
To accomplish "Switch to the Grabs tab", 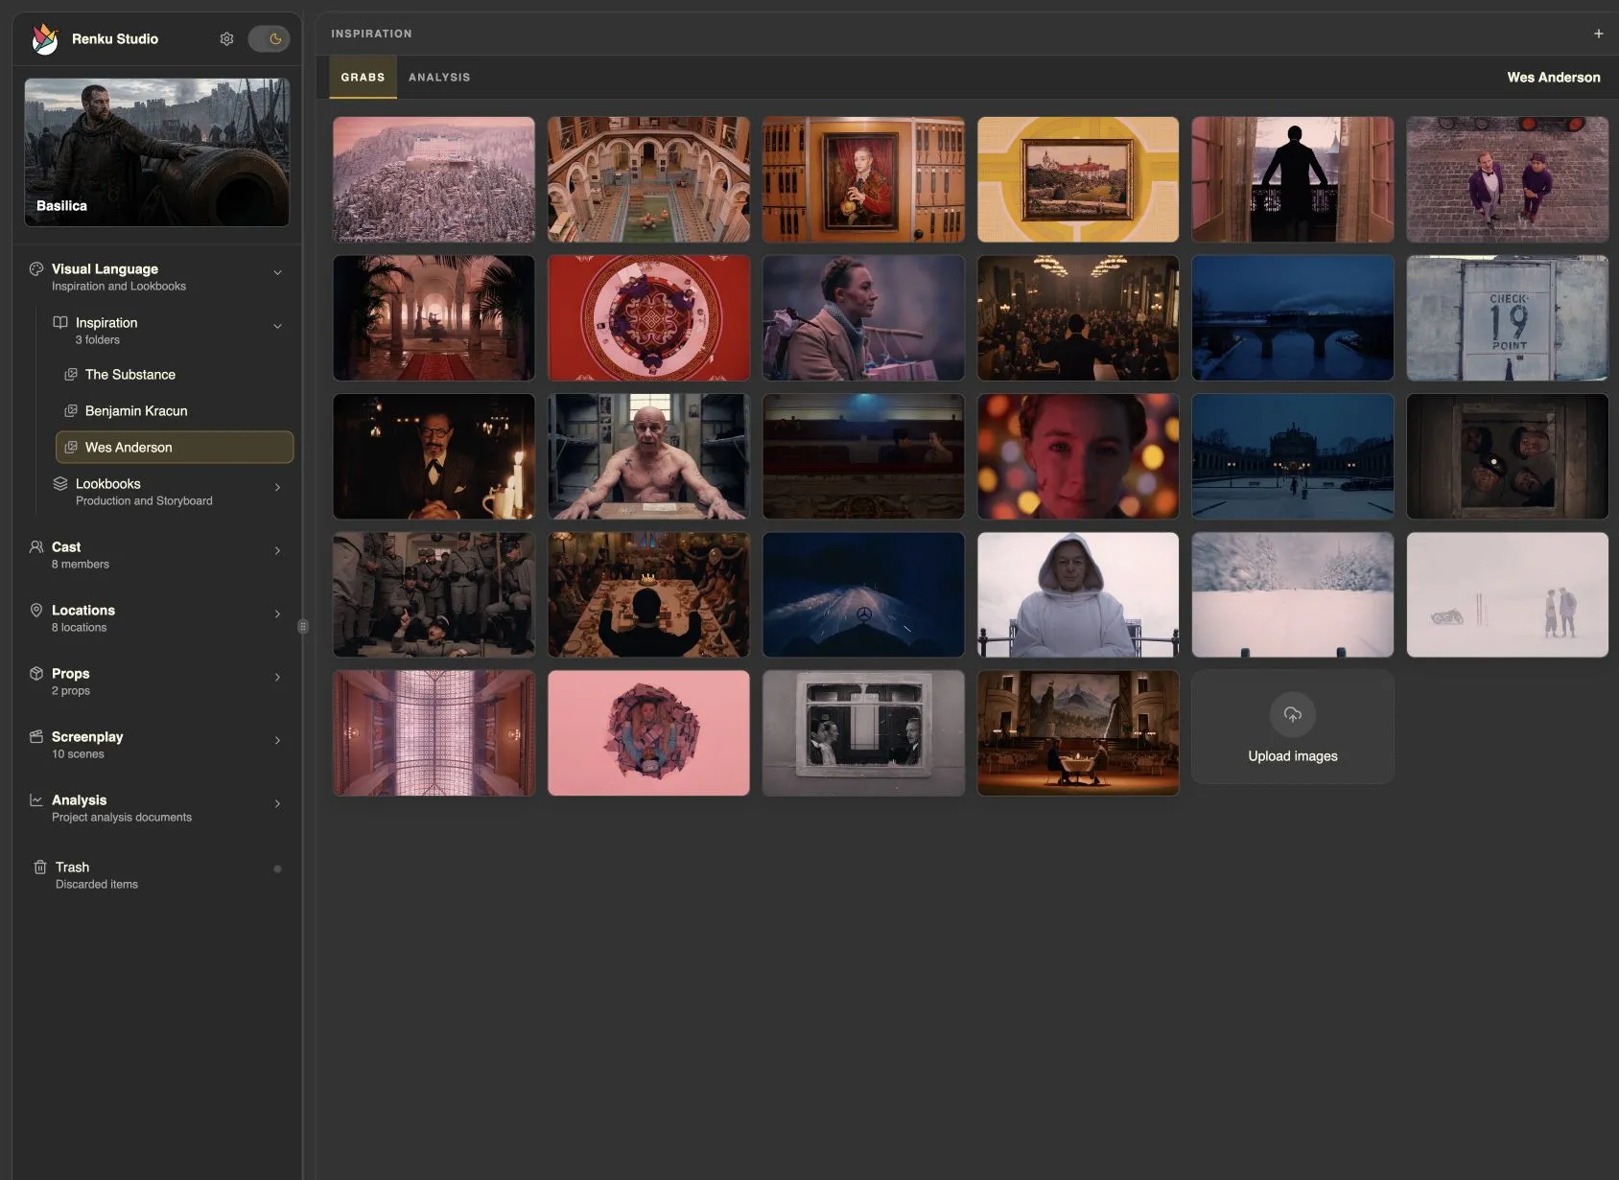I will click(363, 78).
